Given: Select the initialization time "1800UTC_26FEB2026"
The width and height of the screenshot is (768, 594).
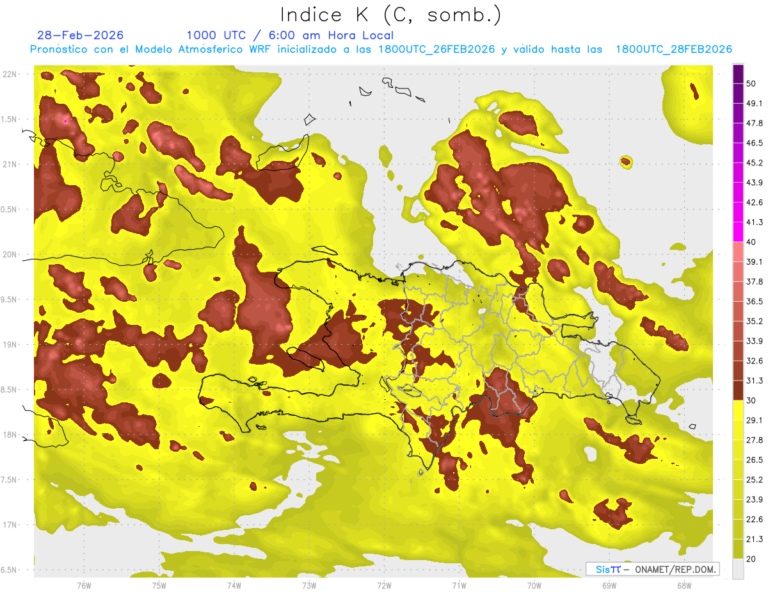Looking at the screenshot, I should (436, 49).
